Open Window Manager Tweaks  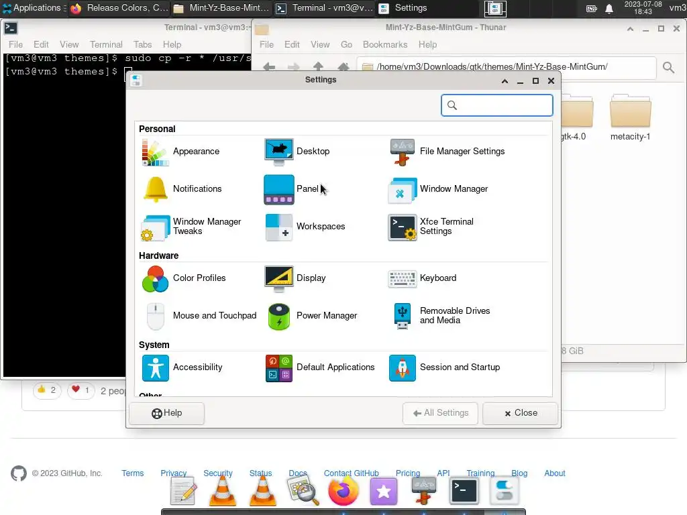(x=191, y=227)
